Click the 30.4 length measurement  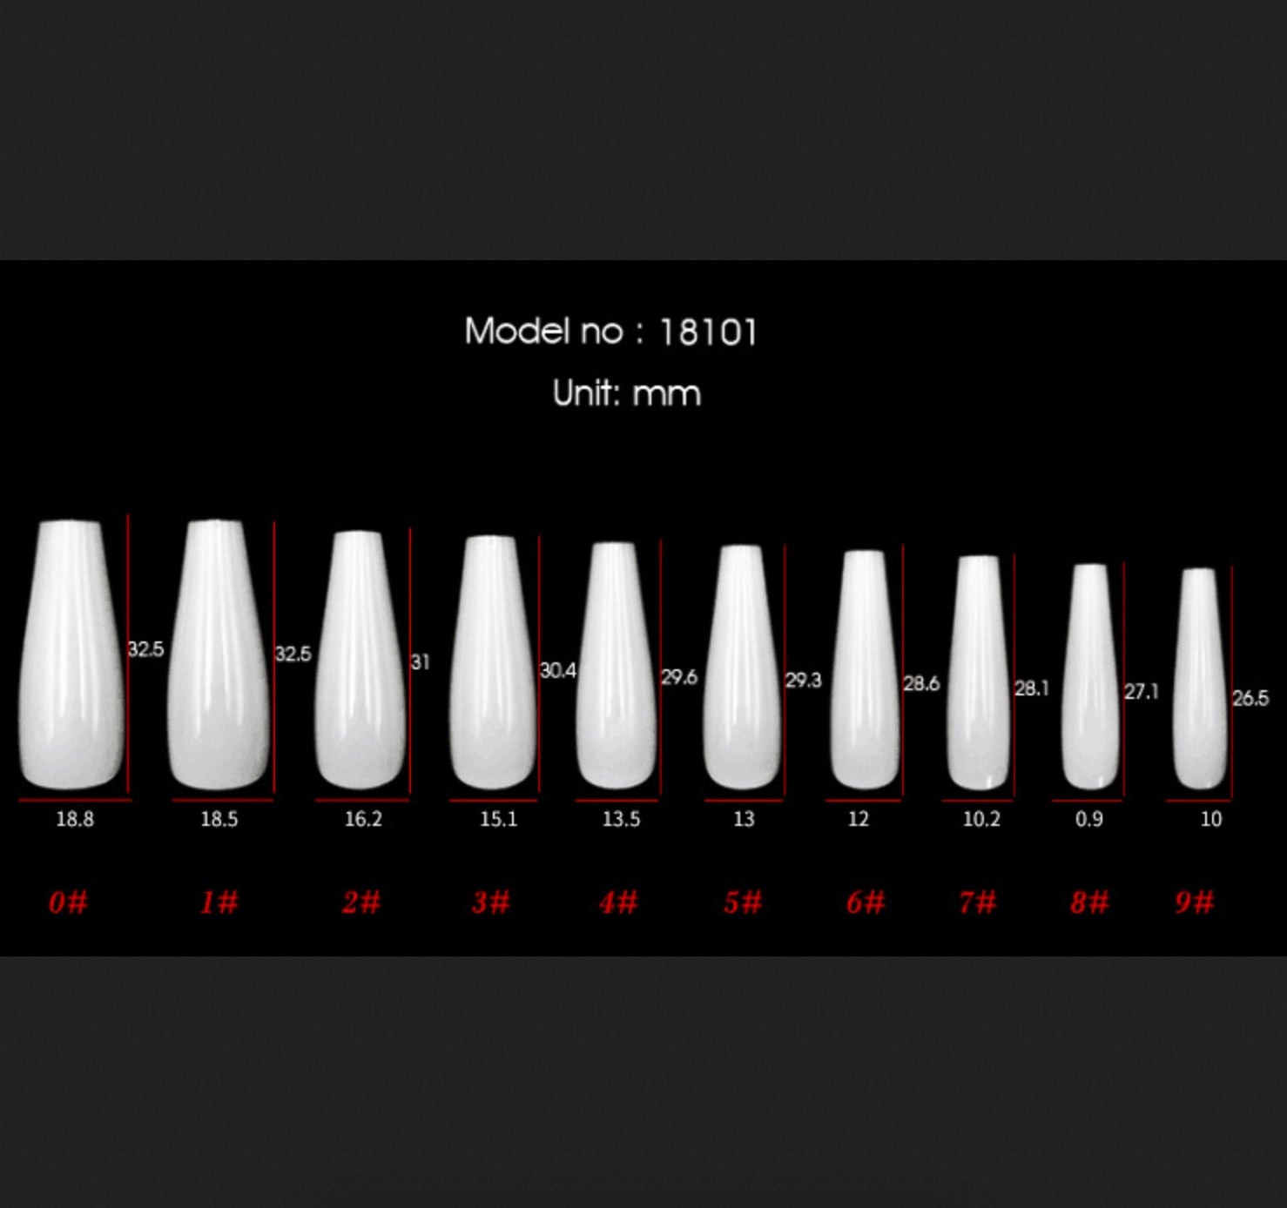pyautogui.click(x=558, y=670)
